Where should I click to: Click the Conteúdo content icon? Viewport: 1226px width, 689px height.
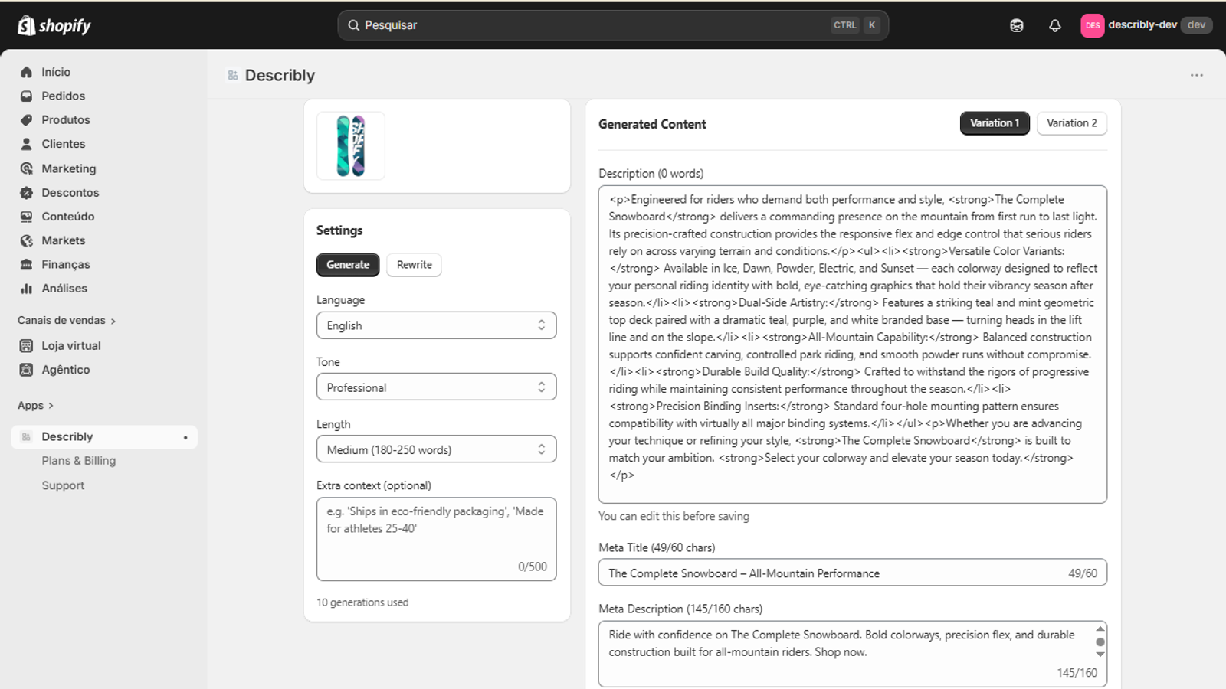(27, 217)
